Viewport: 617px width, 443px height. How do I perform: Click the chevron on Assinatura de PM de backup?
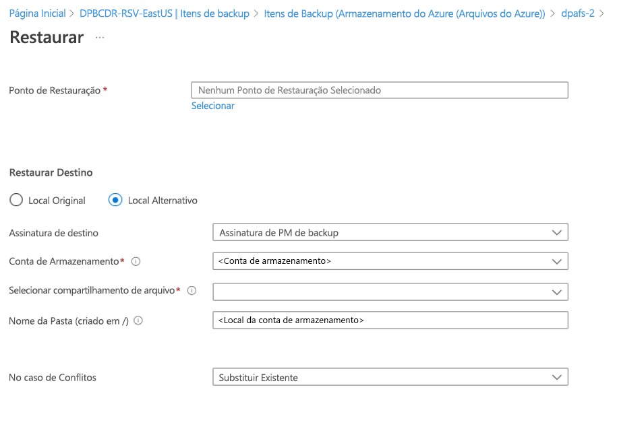557,232
